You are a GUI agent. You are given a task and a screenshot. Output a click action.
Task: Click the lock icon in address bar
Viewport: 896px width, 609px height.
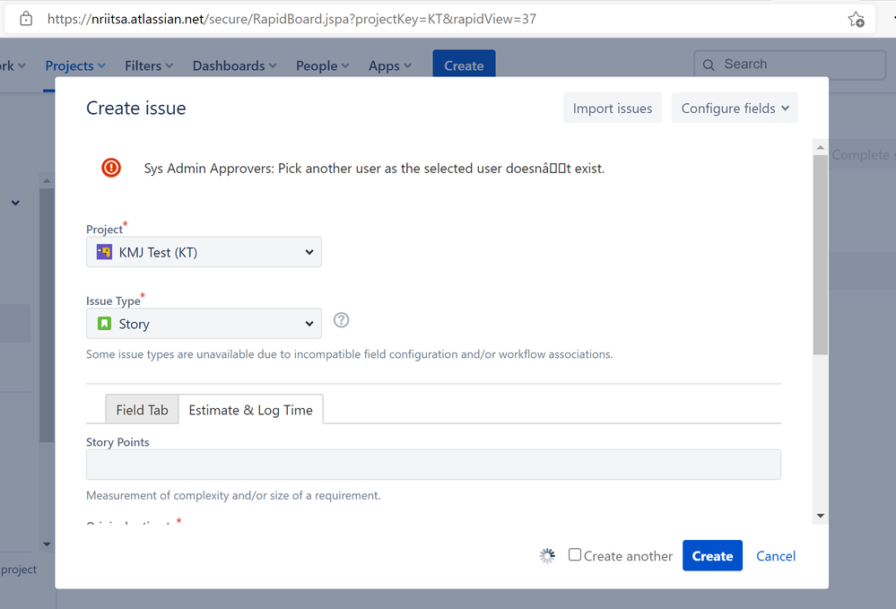tap(26, 19)
